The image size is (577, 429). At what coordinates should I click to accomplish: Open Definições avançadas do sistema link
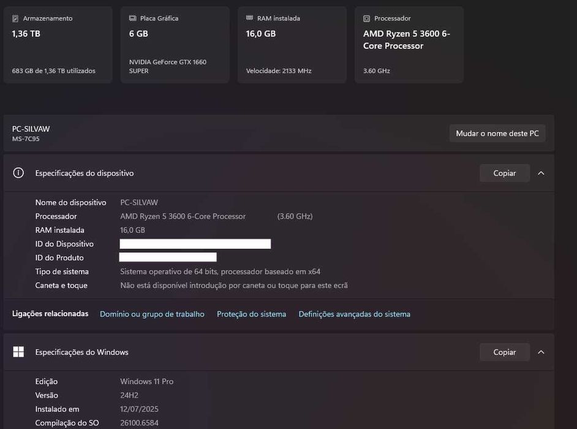click(355, 314)
